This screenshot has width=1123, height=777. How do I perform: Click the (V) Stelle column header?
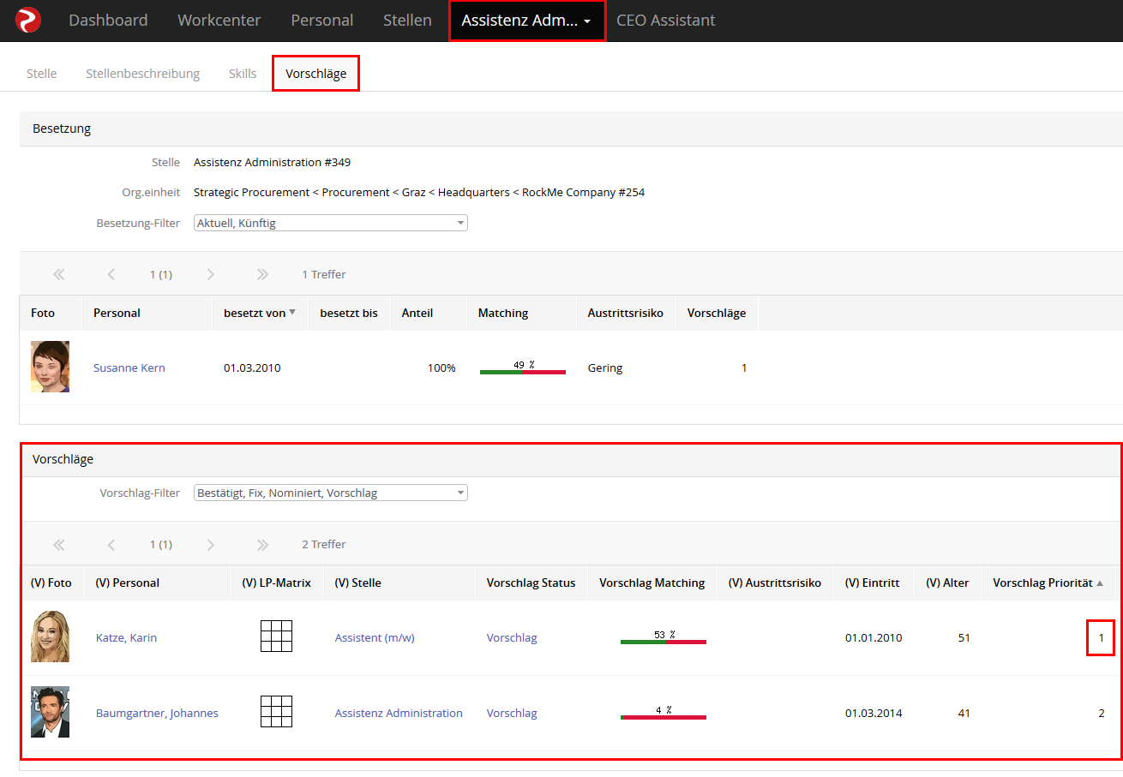[358, 583]
